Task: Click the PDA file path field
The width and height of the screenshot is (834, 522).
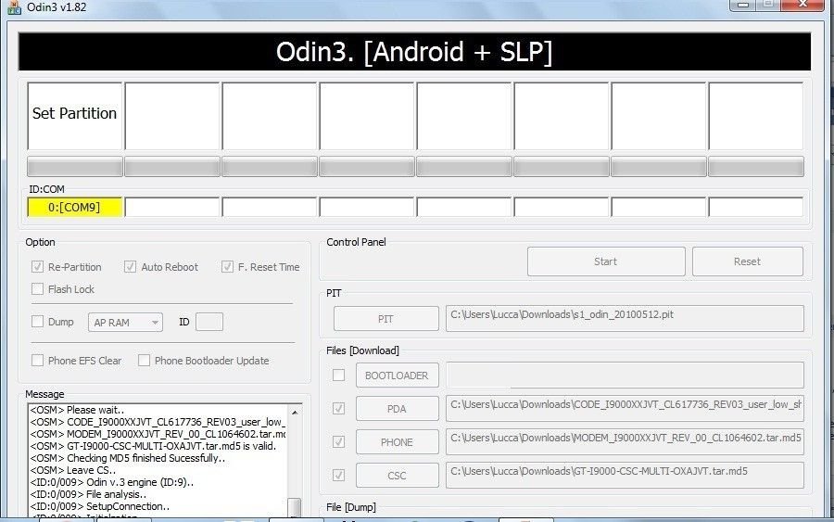Action: click(x=625, y=409)
